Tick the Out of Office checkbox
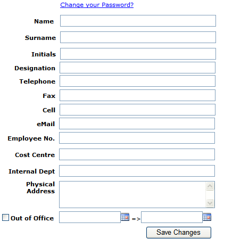Viewport: 249px width, 239px height. (x=5, y=217)
